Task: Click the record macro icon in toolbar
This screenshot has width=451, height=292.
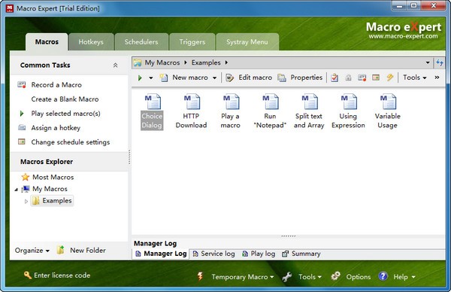Action: coord(362,78)
